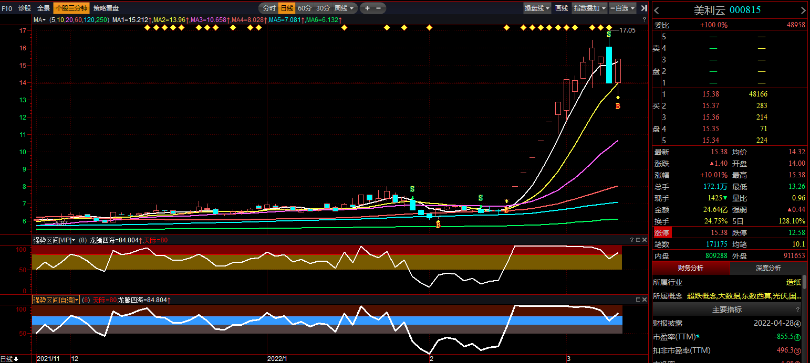Click the red B buy signal marker at chart right
This screenshot has height=363, width=810.
[618, 106]
